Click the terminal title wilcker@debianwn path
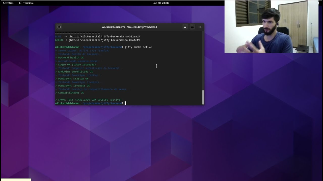 tap(129, 27)
